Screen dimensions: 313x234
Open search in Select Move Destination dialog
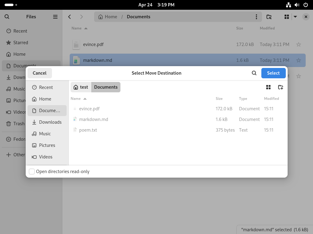[254, 73]
